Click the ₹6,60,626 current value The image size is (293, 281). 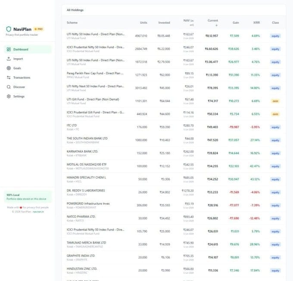coord(211,49)
